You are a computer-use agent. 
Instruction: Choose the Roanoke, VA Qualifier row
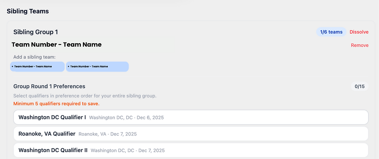[191, 133]
